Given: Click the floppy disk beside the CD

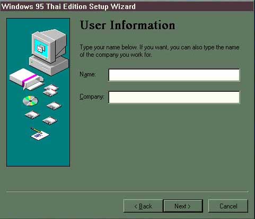Looking at the screenshot, I should tap(54, 106).
